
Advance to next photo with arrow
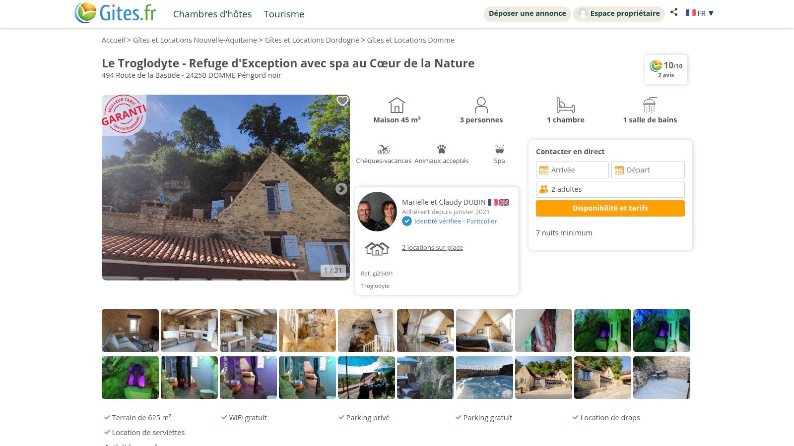341,189
